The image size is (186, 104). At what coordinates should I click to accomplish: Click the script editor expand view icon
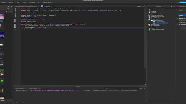click(144, 6)
